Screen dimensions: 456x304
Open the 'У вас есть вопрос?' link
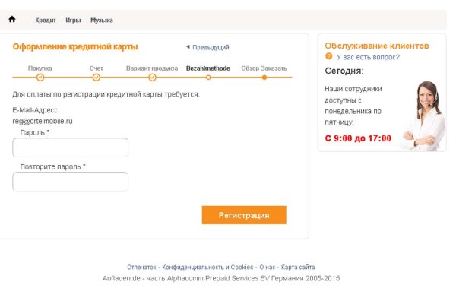(368, 57)
